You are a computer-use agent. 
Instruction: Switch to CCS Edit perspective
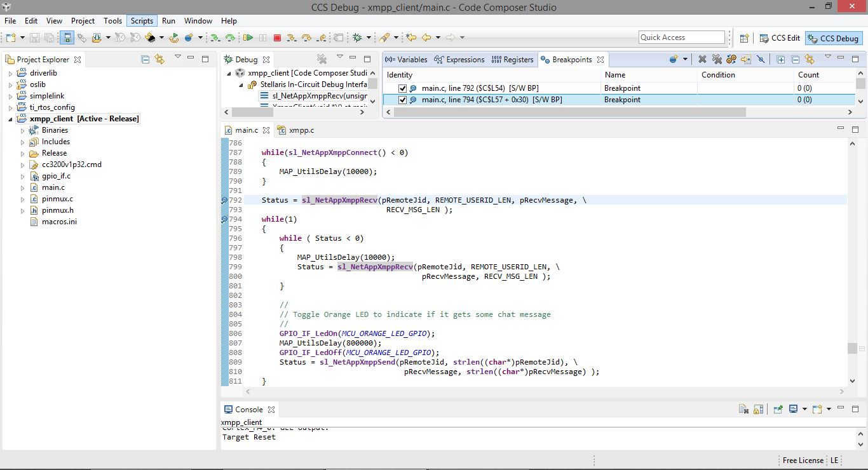pyautogui.click(x=780, y=38)
